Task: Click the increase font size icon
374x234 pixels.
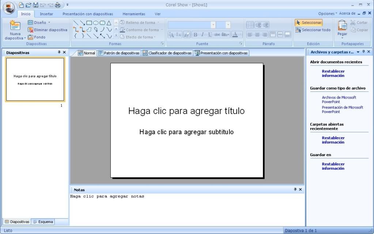Action: 171,35
